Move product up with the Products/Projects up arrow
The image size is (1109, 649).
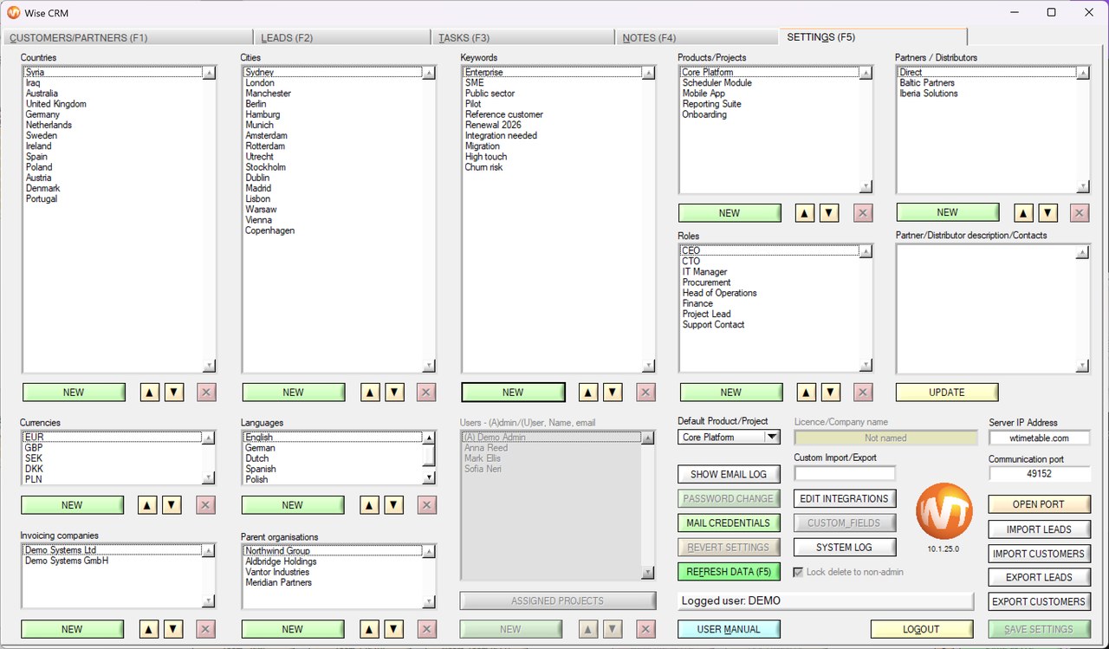pos(805,213)
